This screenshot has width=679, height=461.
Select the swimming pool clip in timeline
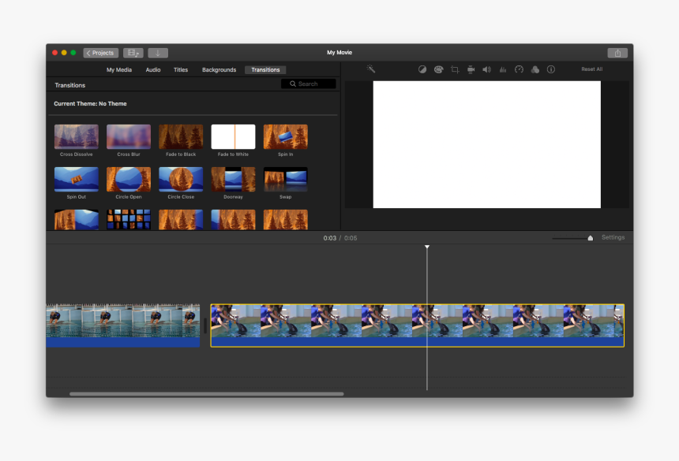pos(123,325)
